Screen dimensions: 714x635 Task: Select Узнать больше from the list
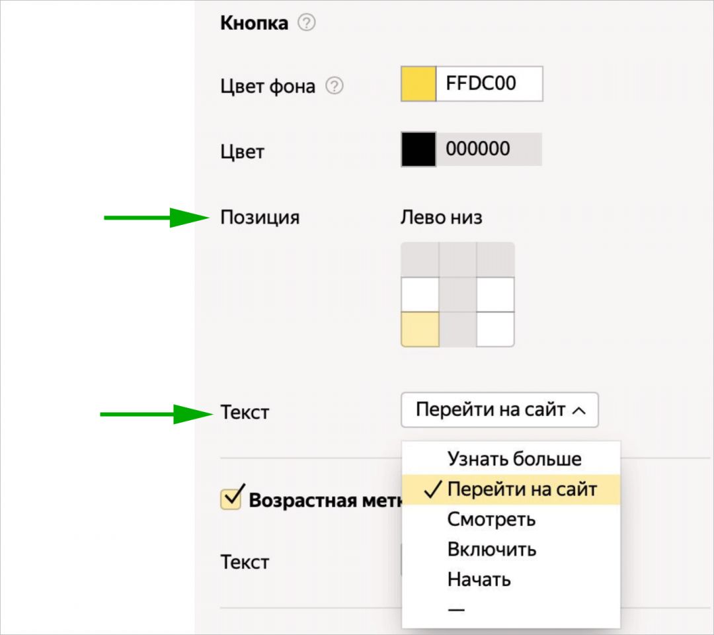(x=517, y=458)
